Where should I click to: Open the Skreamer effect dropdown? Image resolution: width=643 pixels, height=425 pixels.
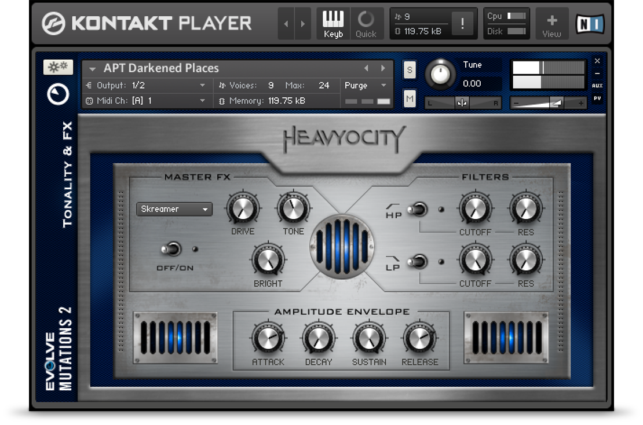click(173, 209)
